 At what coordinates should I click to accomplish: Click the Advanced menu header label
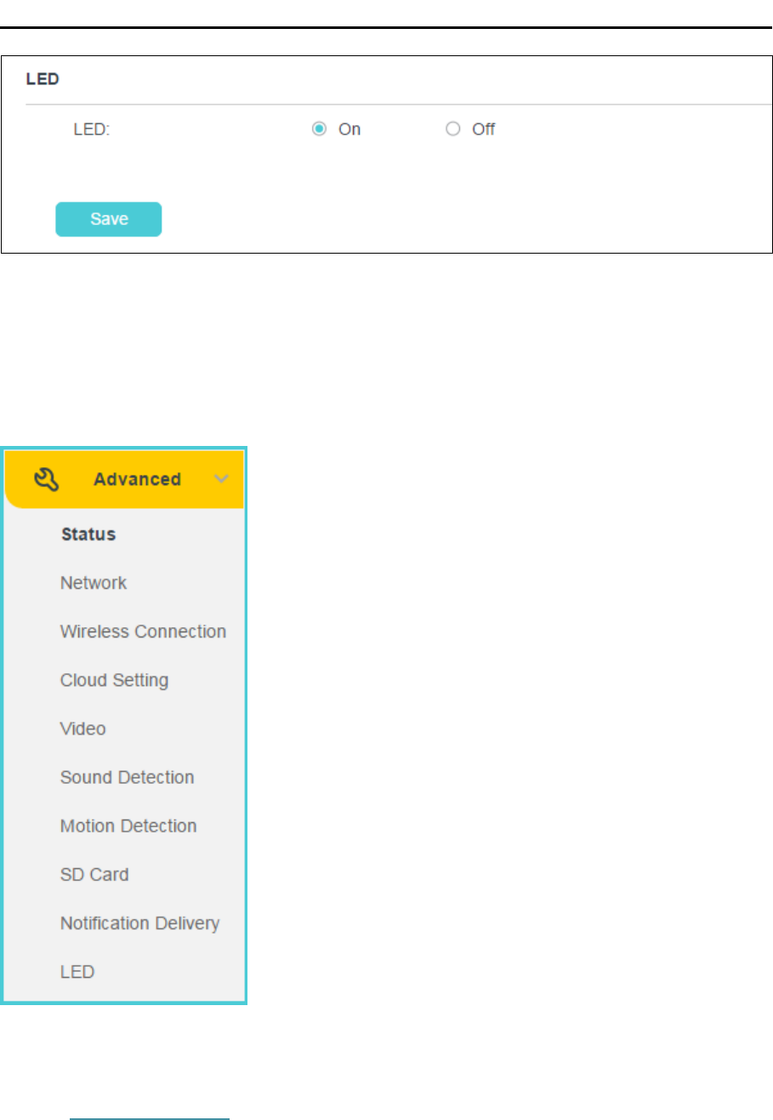(x=137, y=479)
